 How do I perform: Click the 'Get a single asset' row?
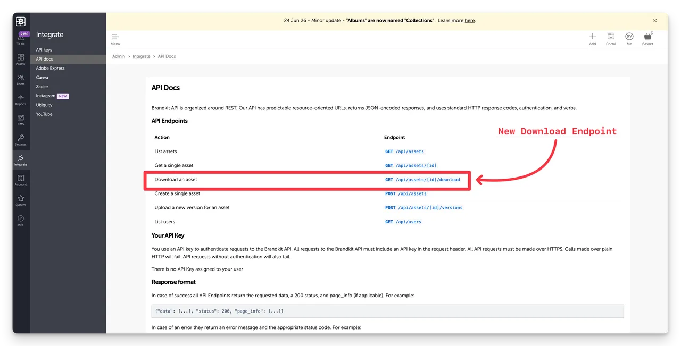(x=174, y=165)
